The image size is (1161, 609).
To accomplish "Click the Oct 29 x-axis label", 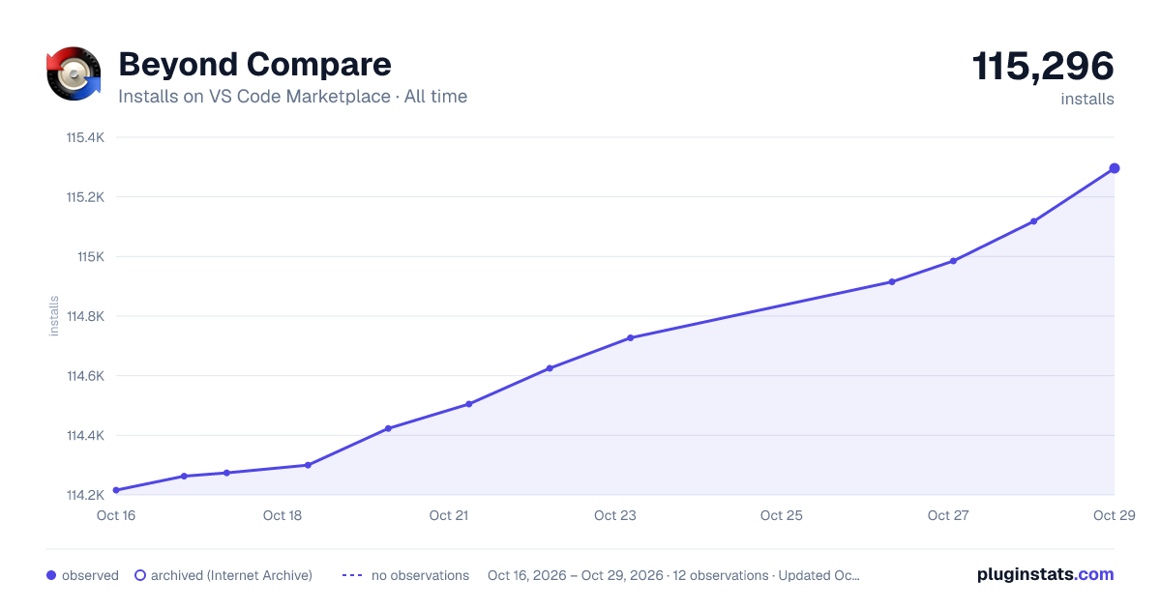I will pyautogui.click(x=1113, y=515).
